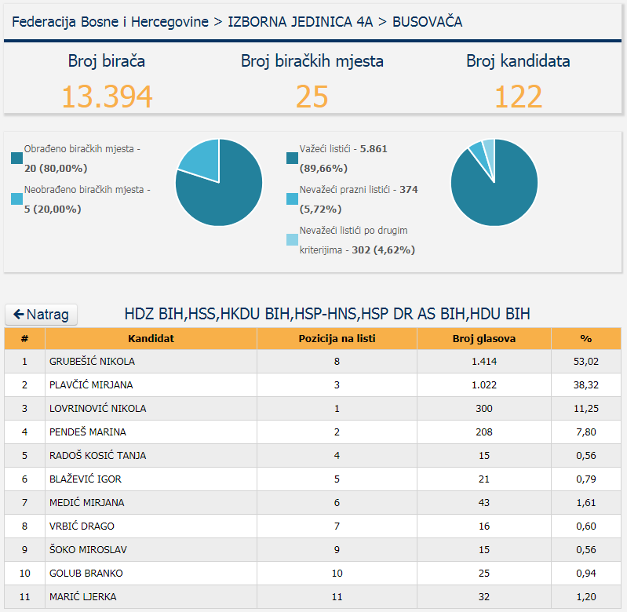Click the Natrag back button
627x612 pixels.
click(x=42, y=315)
